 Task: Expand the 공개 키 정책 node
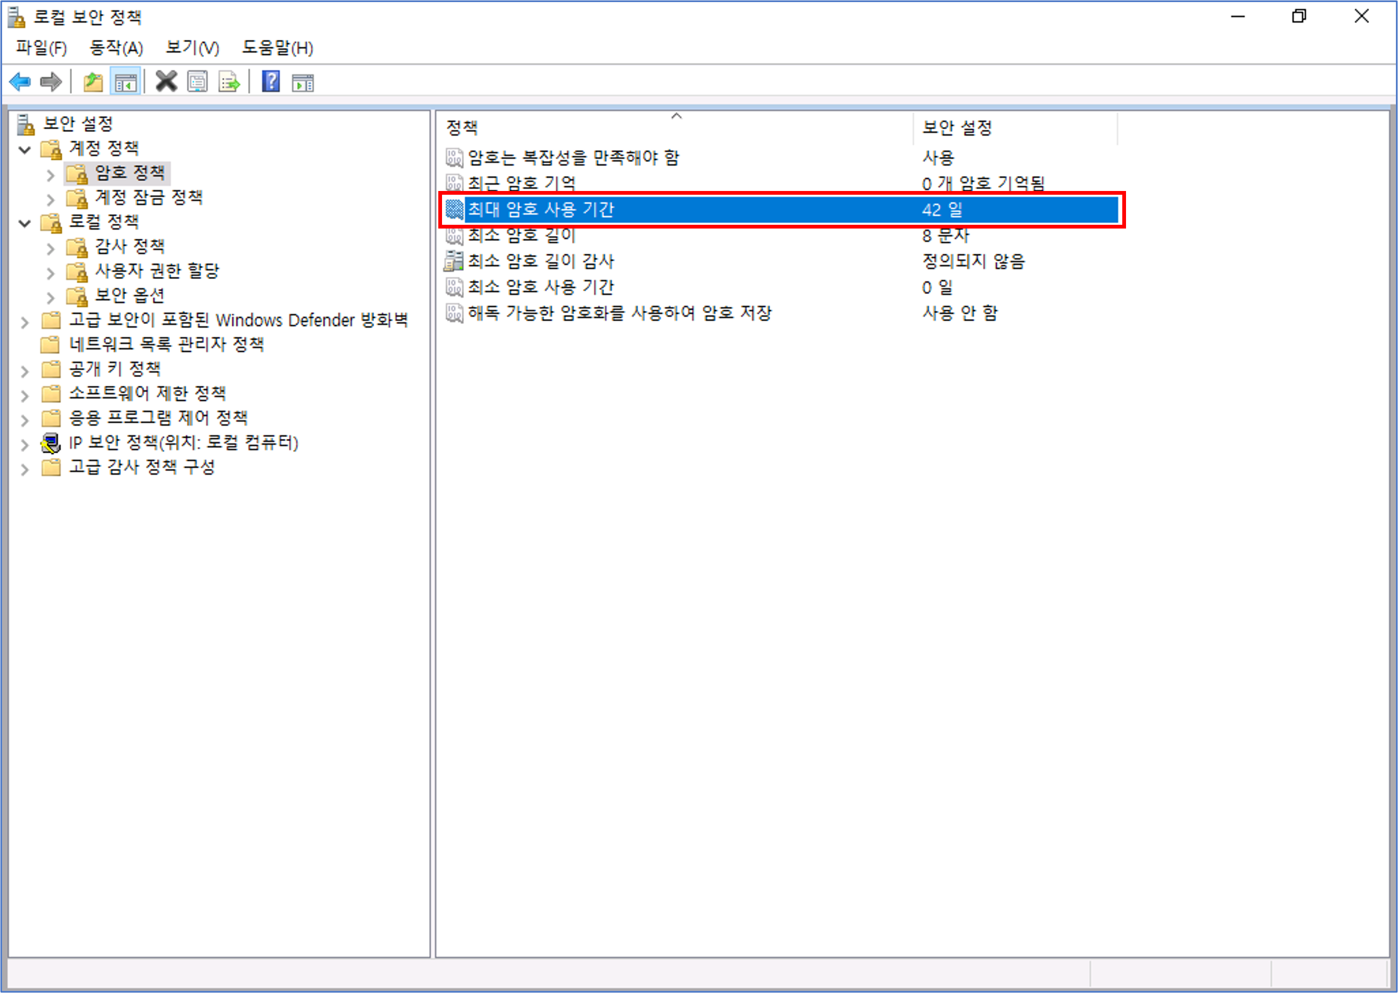click(x=25, y=371)
